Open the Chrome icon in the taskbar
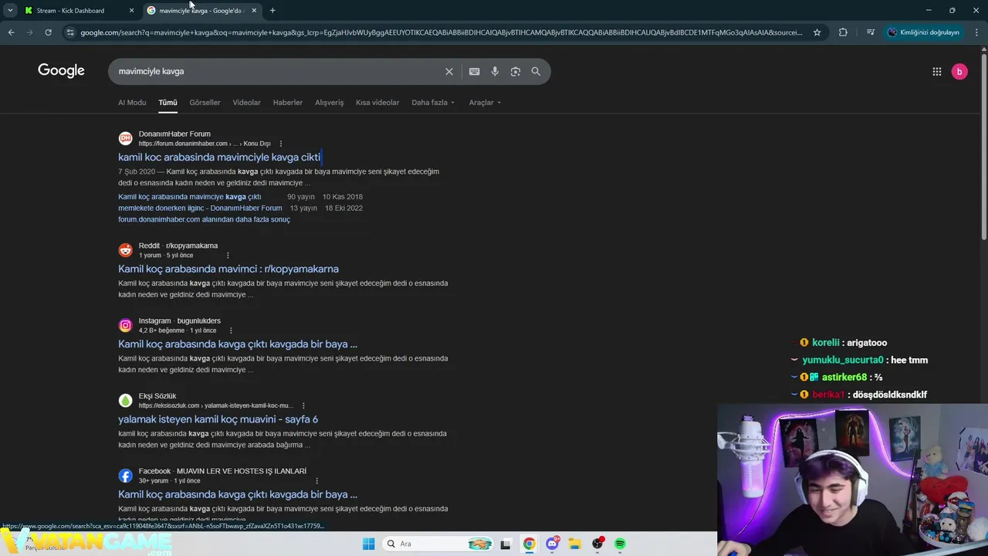 (529, 544)
